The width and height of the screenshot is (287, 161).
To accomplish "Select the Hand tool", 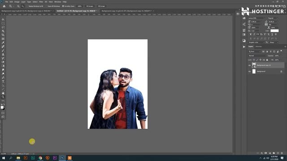I will coord(3,93).
